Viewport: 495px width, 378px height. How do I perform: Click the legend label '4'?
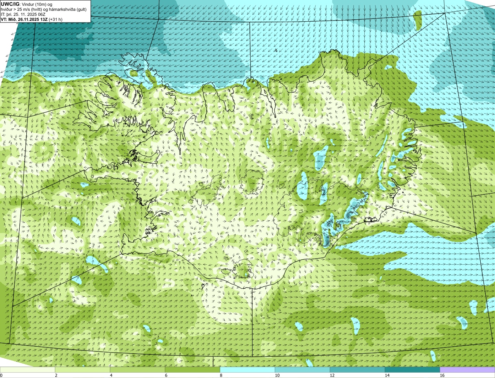(111, 375)
